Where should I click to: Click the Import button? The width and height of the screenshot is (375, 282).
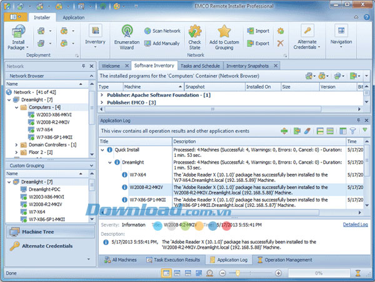click(258, 31)
